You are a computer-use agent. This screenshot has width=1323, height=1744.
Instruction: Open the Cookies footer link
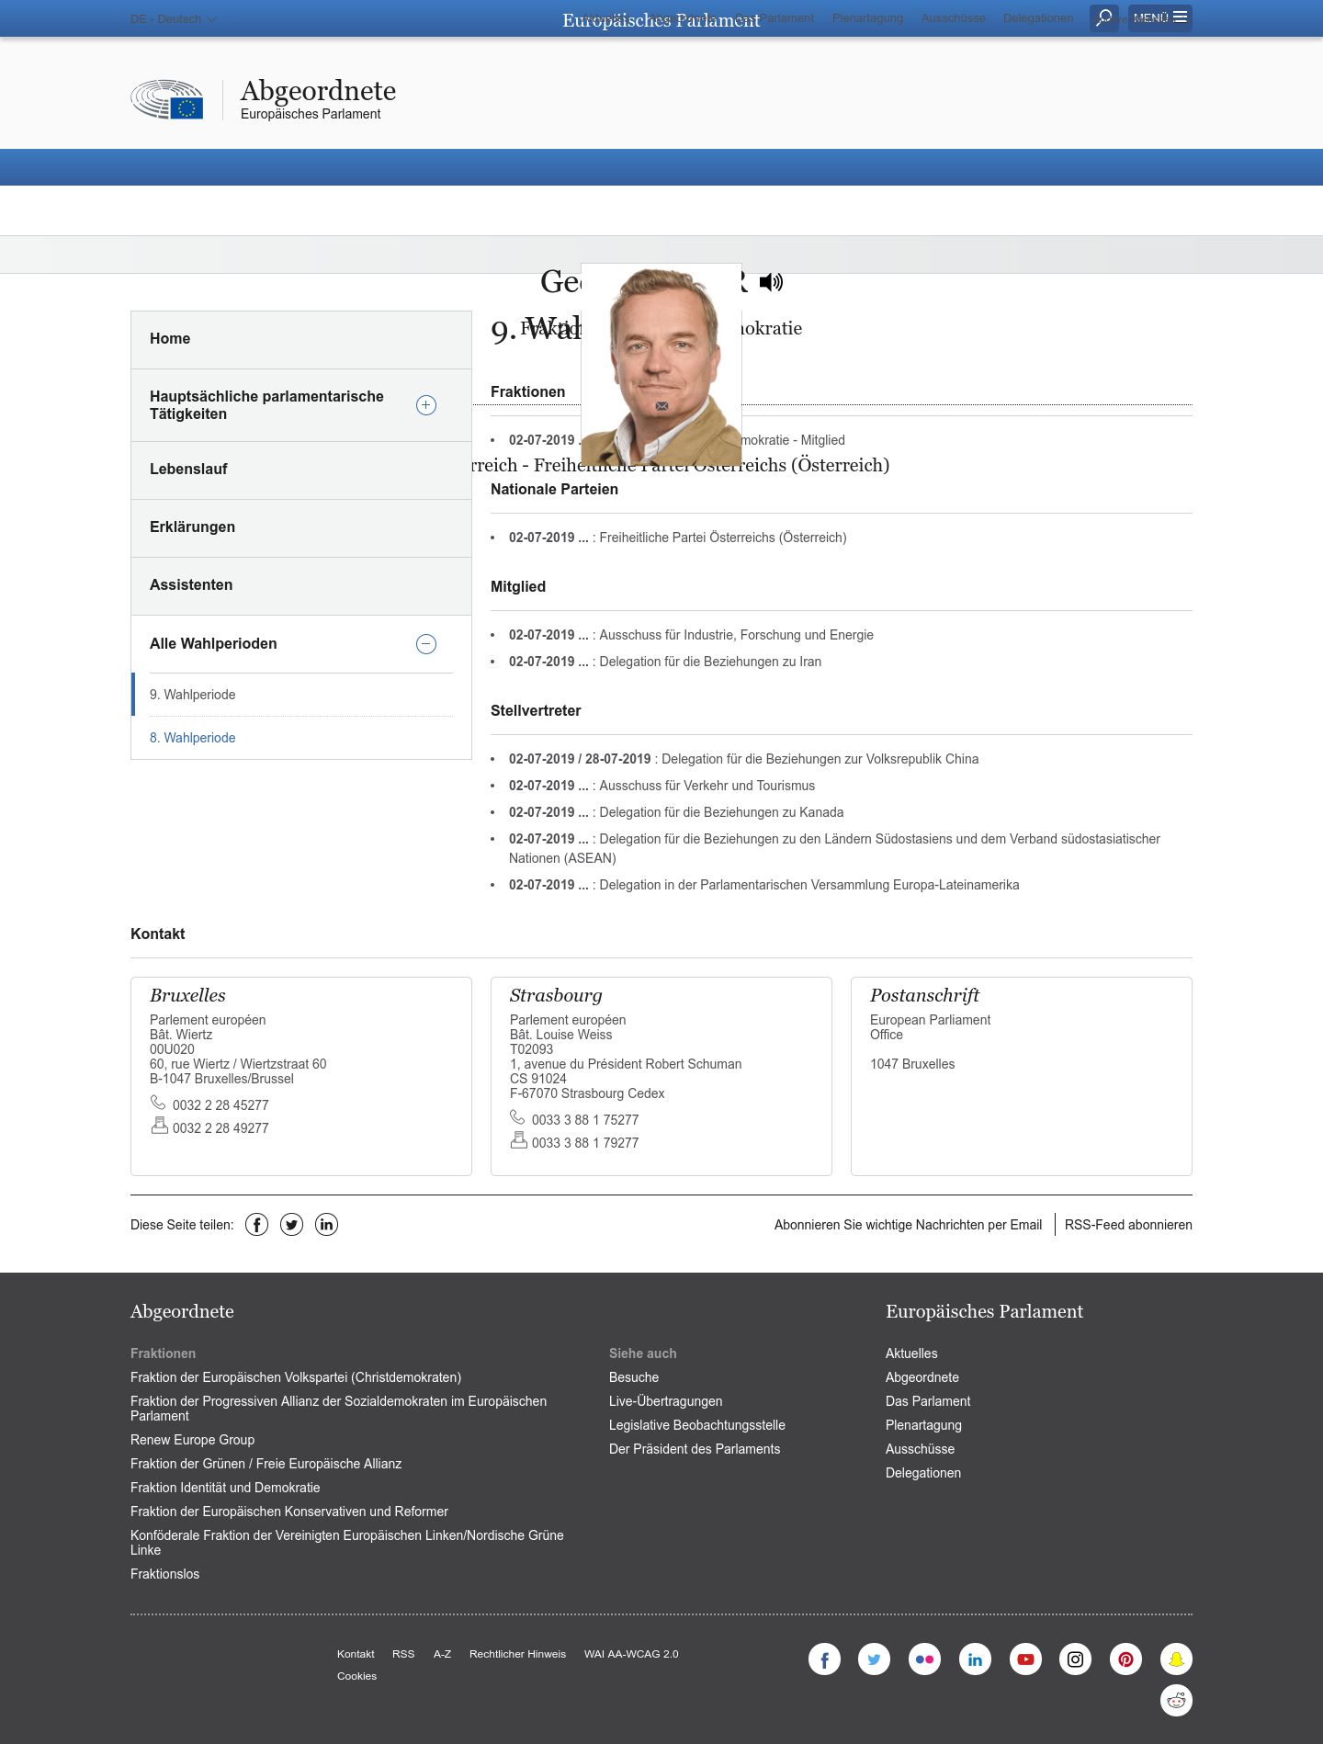pyautogui.click(x=356, y=1676)
